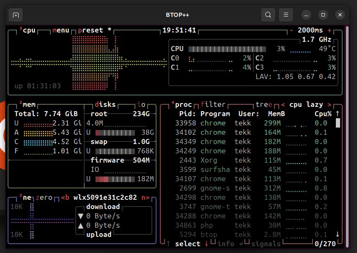This screenshot has height=253, width=357.
Task: Open btop menu option
Action: point(61,30)
